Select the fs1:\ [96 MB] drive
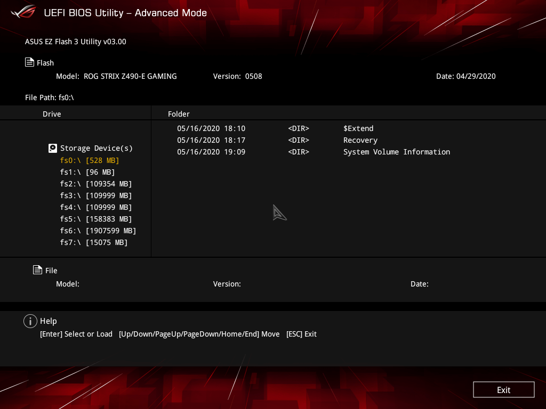Screen dimensions: 546x409 (87, 172)
